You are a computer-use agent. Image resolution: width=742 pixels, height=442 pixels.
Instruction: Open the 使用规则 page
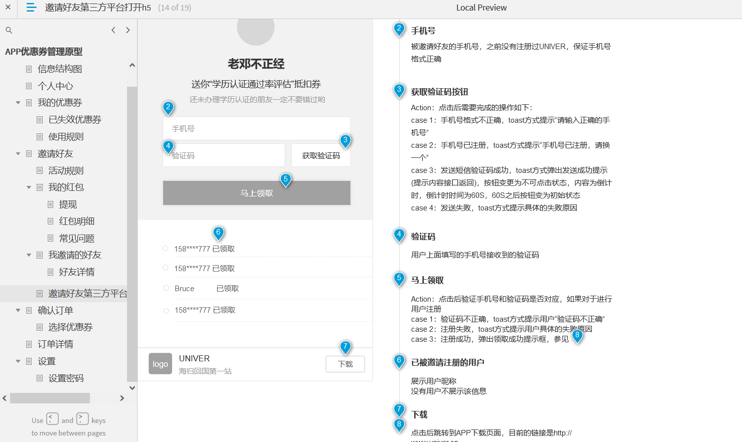tap(66, 137)
